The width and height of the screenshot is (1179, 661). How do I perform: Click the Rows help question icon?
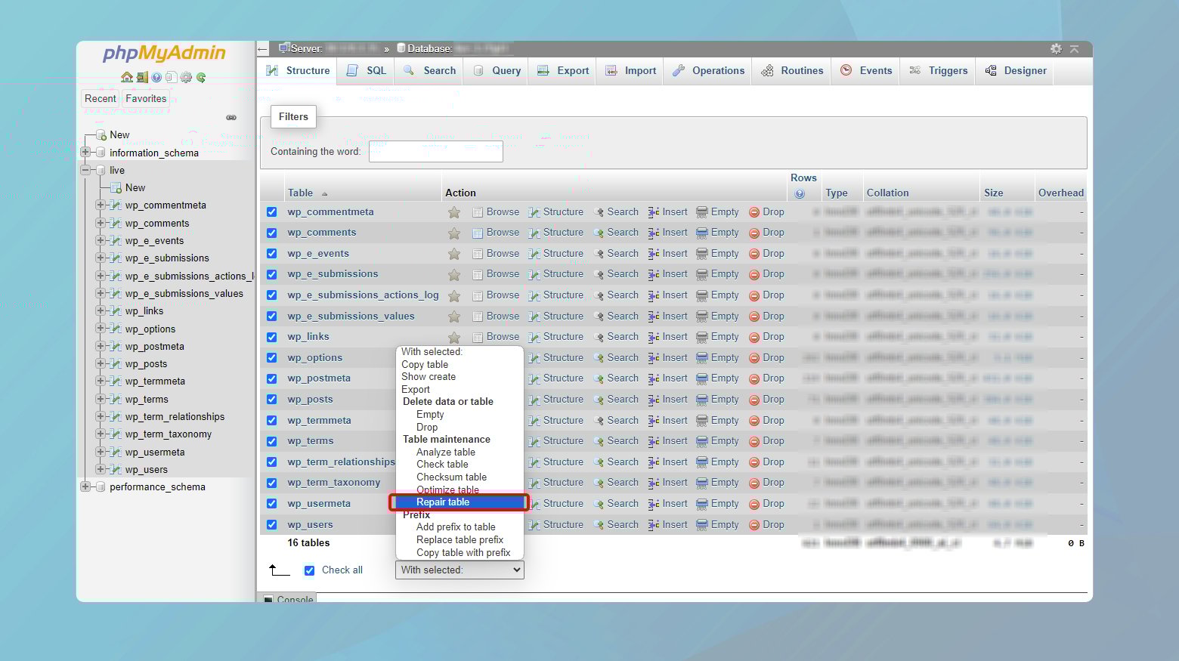pyautogui.click(x=800, y=193)
